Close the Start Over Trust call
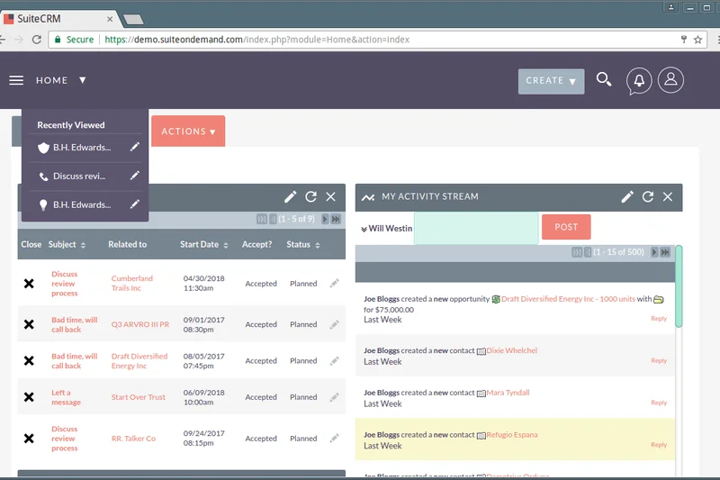Screen dimensions: 720x480 [29, 397]
